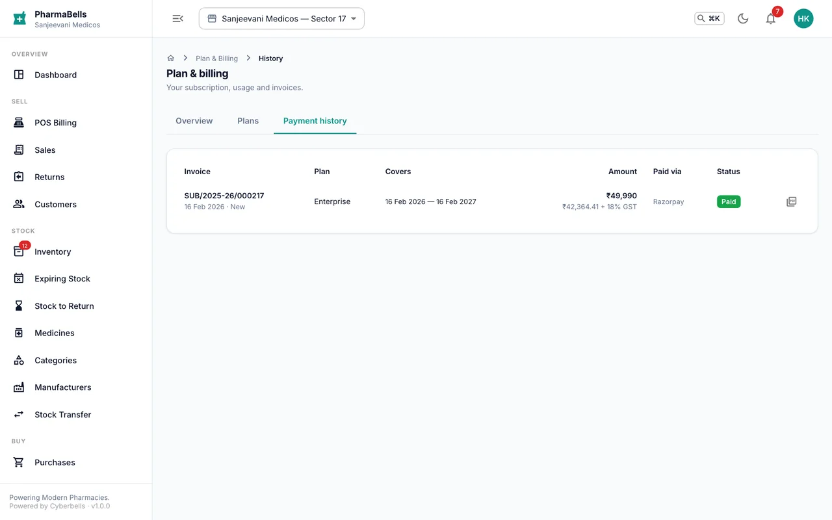Collapse the sidebar menu toggle icon
Viewport: 832px width, 520px height.
pyautogui.click(x=177, y=19)
